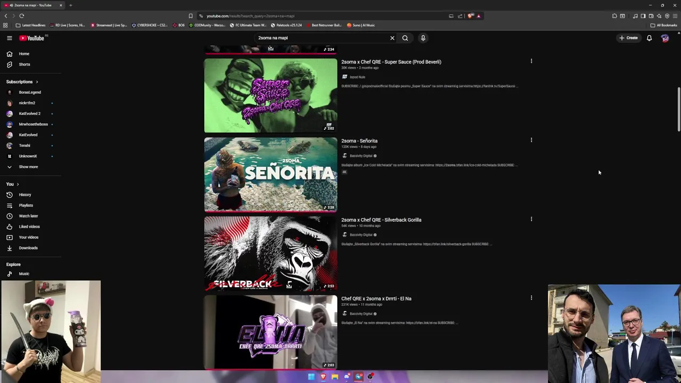This screenshot has width=681, height=383.
Task: Open the Brave Shields lion icon
Action: [x=470, y=16]
